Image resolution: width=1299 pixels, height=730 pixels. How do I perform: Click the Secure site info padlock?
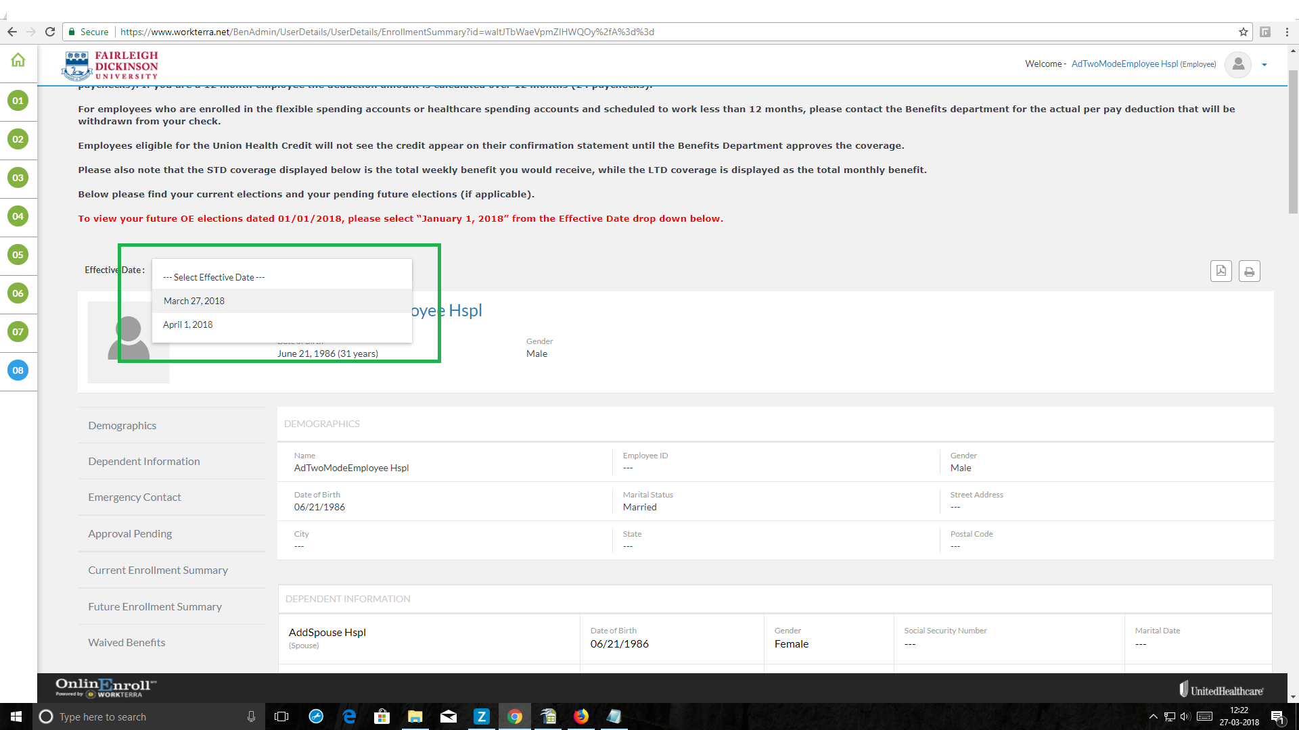pyautogui.click(x=72, y=32)
